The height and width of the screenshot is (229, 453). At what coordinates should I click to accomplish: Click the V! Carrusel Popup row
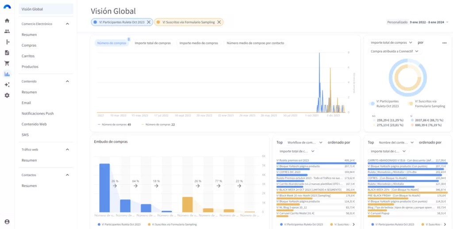pos(407,214)
